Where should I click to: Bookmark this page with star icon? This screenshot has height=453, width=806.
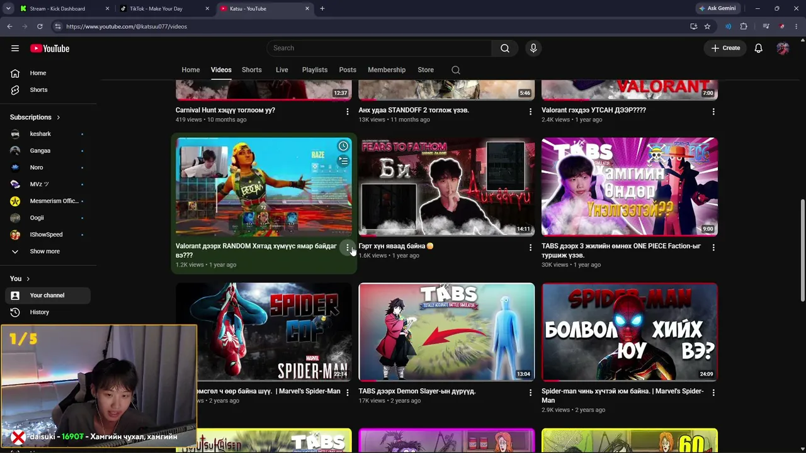pyautogui.click(x=707, y=26)
